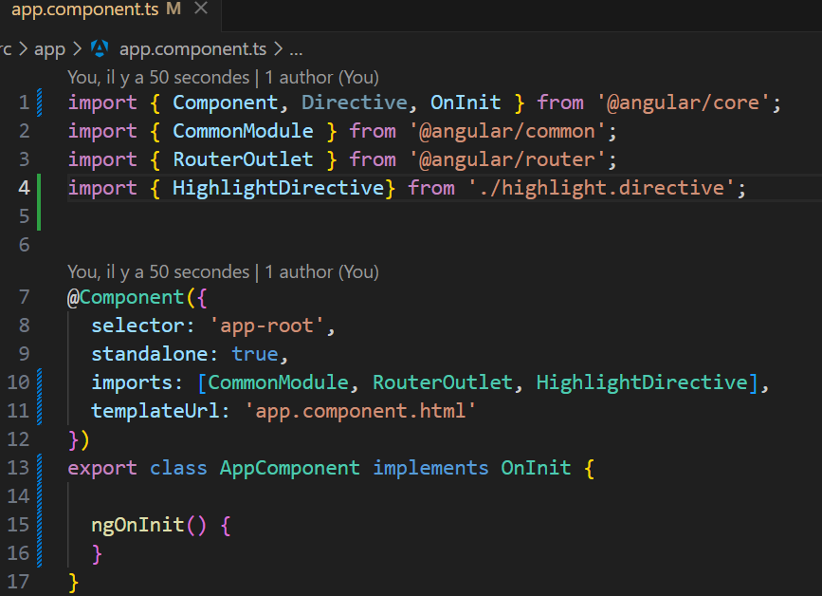
Task: Click the Angular icon in breadcrumb
Action: click(x=100, y=48)
